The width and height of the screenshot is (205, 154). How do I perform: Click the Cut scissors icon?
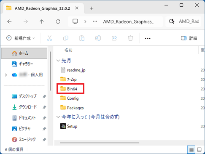pyautogui.click(x=49, y=38)
